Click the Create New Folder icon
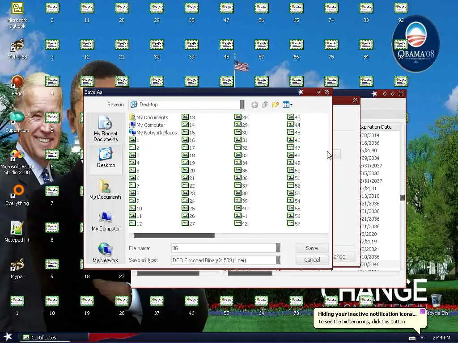Viewport: 458px width, 343px height. pos(275,105)
